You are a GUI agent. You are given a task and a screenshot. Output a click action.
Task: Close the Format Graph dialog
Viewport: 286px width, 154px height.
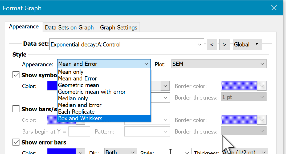[274, 8]
